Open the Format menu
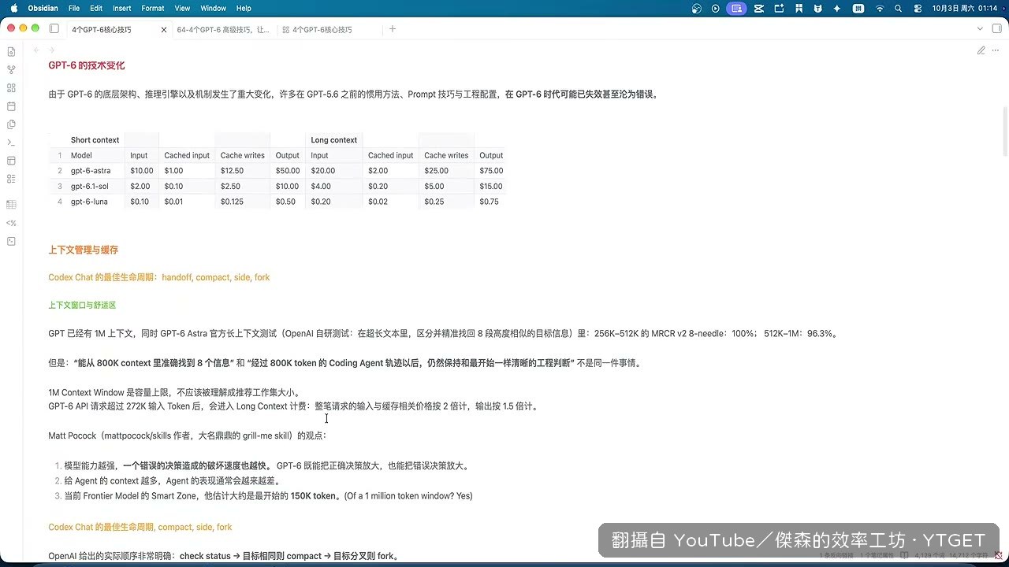Viewport: 1009px width, 567px height. coord(153,8)
